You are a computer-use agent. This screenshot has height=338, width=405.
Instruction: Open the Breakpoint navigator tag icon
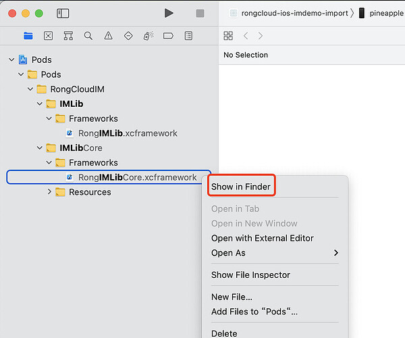[168, 36]
